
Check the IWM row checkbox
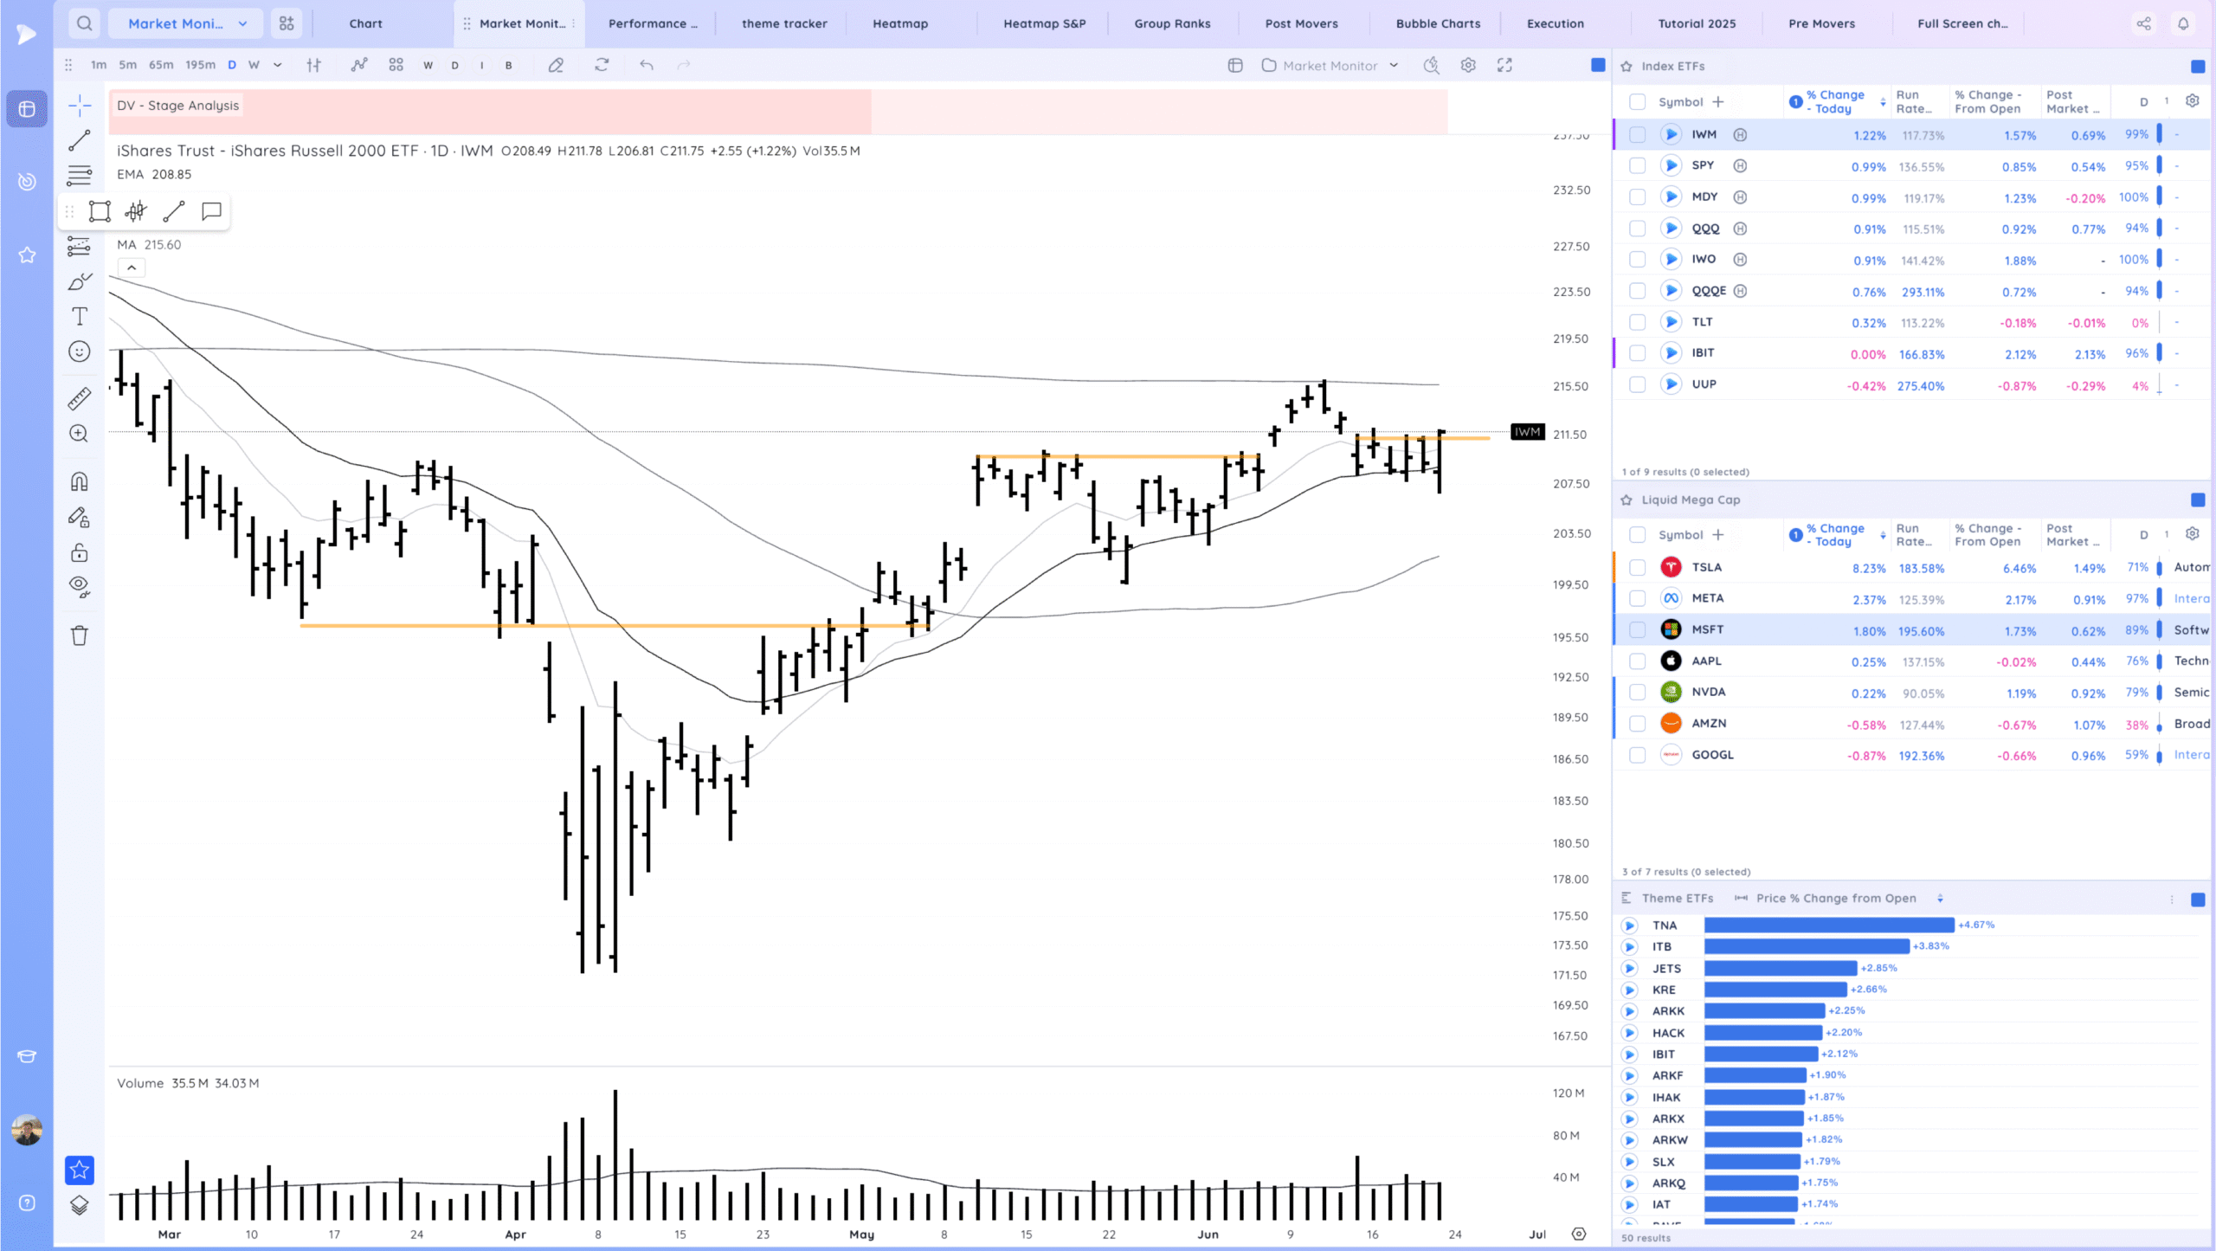(x=1637, y=135)
